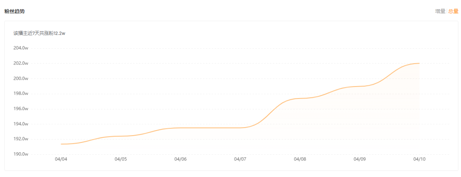Click the 04/07 x-axis date label
The height and width of the screenshot is (177, 461).
click(240, 160)
